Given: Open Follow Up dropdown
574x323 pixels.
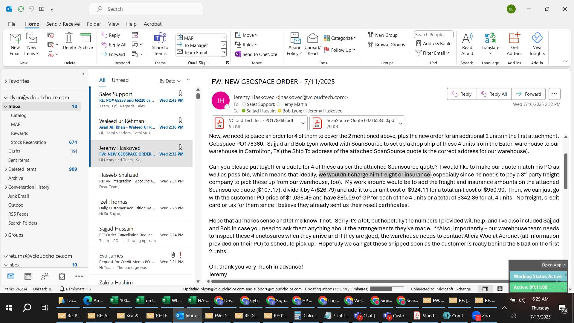Looking at the screenshot, I should (340, 50).
